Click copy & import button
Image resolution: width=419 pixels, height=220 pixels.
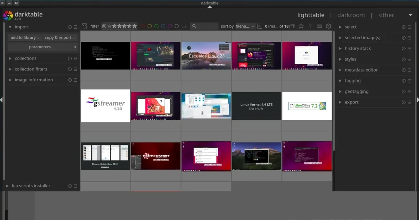pos(60,38)
